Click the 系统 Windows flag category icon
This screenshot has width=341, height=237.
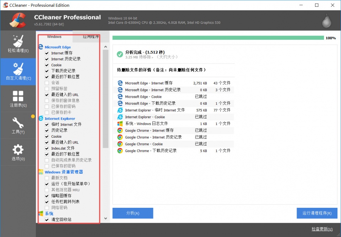(40, 214)
